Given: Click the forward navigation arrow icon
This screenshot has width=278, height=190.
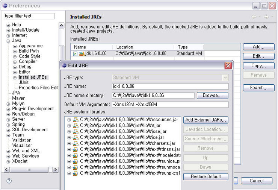Looking at the screenshot, I should tap(266, 17).
